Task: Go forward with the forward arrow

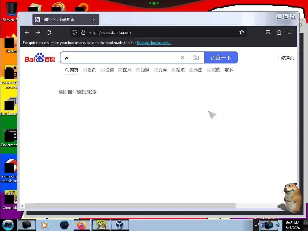Action: (38, 32)
